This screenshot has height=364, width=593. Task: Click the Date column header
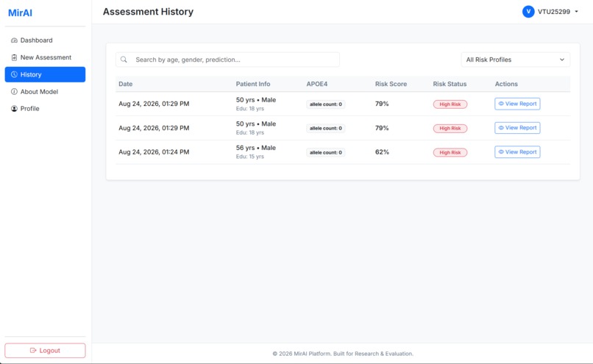pyautogui.click(x=126, y=84)
